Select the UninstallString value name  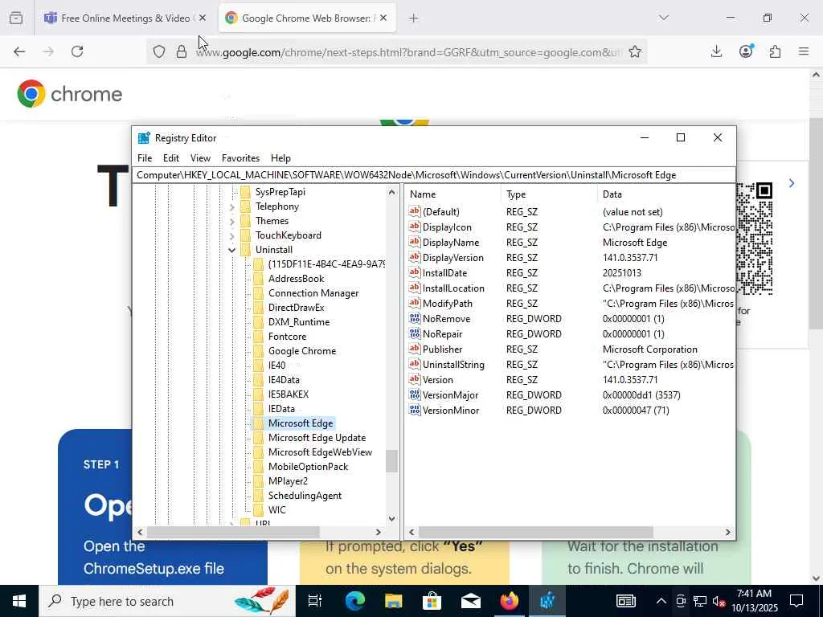[x=453, y=364]
